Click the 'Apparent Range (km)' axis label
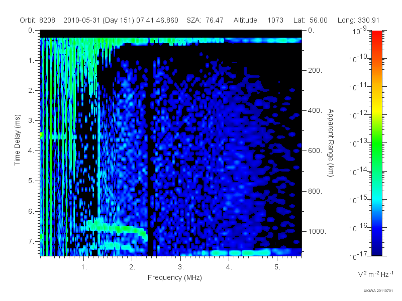 pos(331,143)
